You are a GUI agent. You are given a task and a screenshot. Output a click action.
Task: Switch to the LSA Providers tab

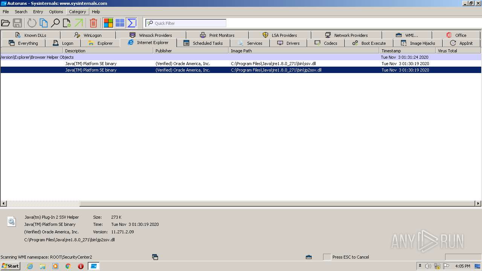pyautogui.click(x=280, y=35)
